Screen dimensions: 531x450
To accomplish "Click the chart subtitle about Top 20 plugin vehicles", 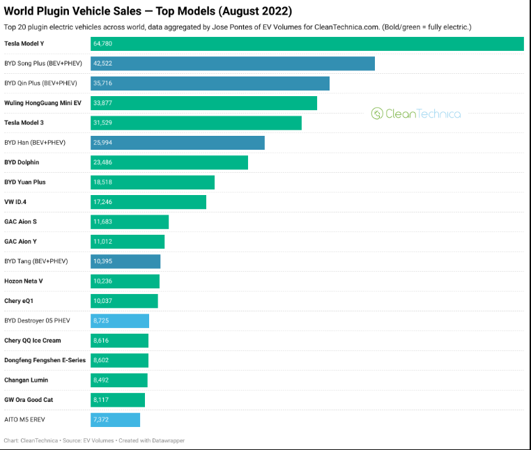I will [x=238, y=27].
